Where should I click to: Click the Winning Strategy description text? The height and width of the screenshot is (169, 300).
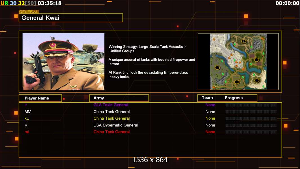(147, 49)
